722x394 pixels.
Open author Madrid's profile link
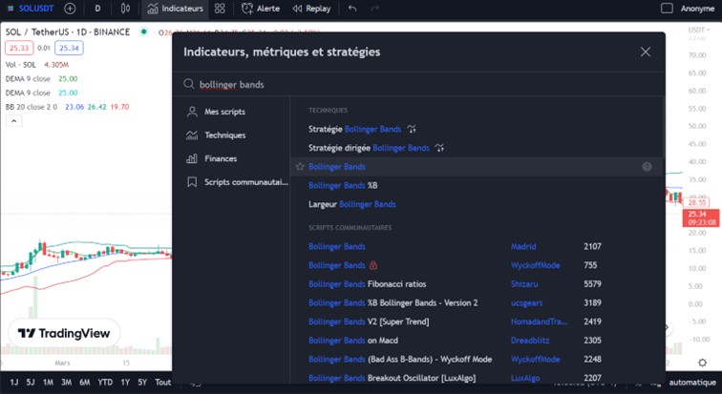tap(524, 246)
